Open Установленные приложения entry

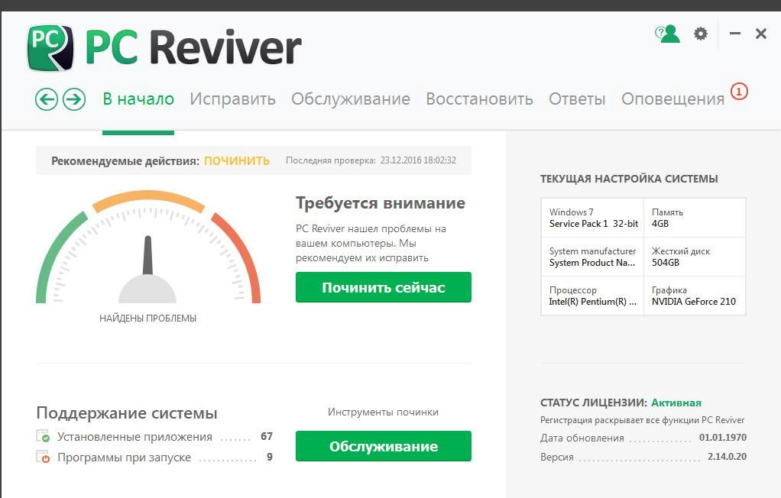[134, 437]
